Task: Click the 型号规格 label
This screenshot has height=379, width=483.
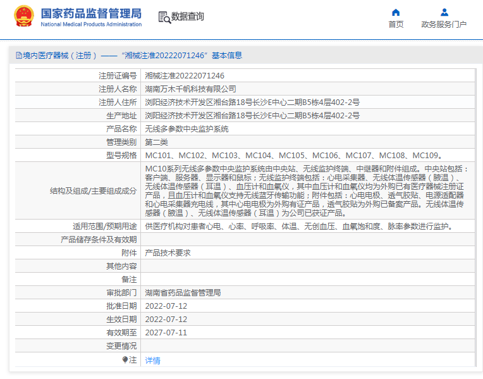Action: 121,156
